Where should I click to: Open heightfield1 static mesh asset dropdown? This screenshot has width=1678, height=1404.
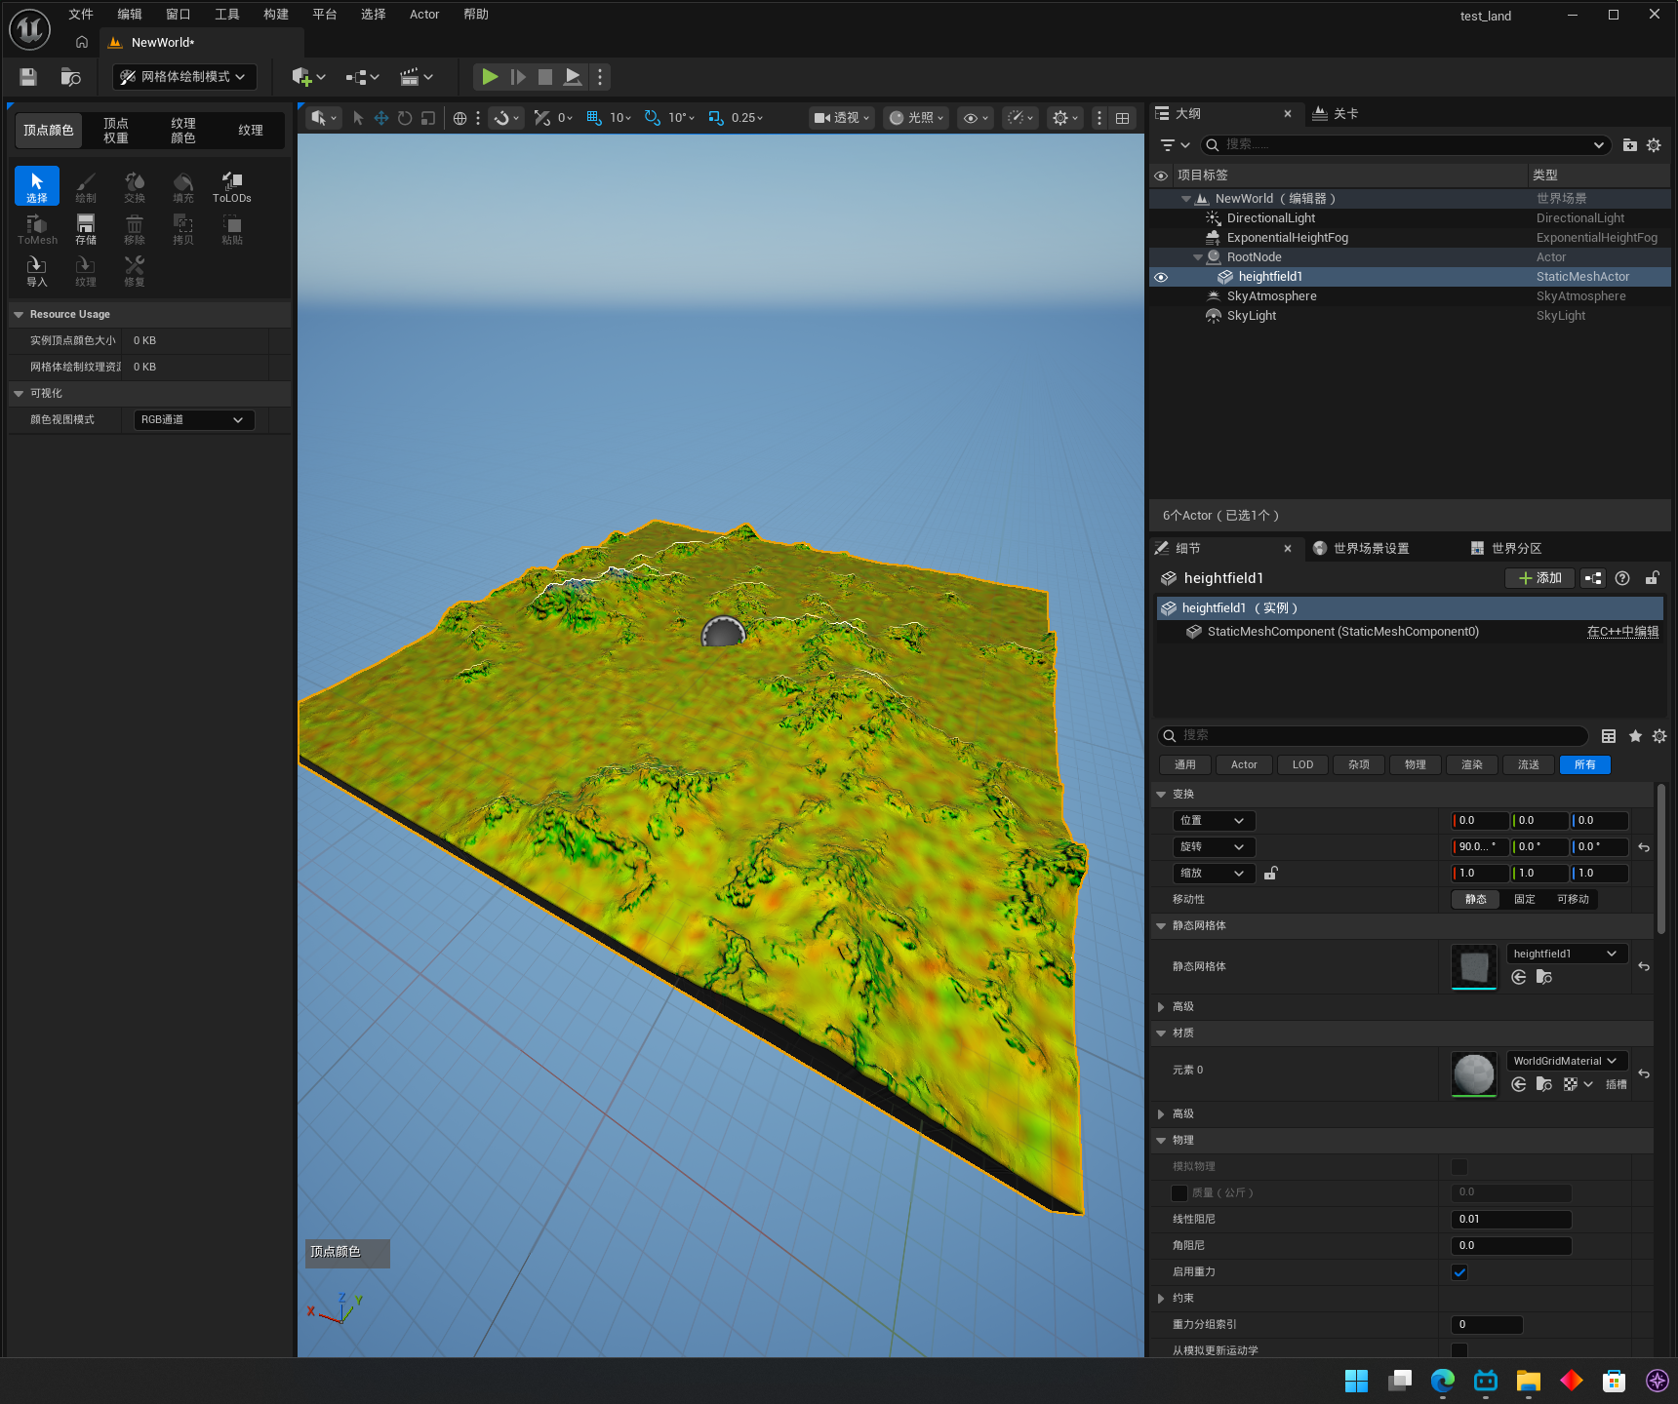click(1567, 954)
